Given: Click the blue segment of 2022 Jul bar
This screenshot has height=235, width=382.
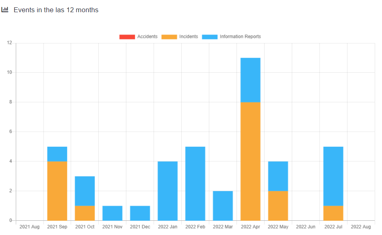Looking at the screenshot, I should (333, 176).
